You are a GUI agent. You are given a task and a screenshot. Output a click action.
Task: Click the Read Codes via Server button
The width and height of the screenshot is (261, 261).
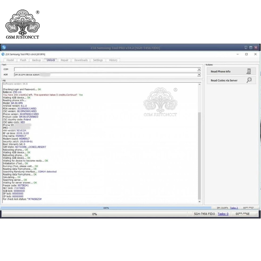click(x=231, y=80)
